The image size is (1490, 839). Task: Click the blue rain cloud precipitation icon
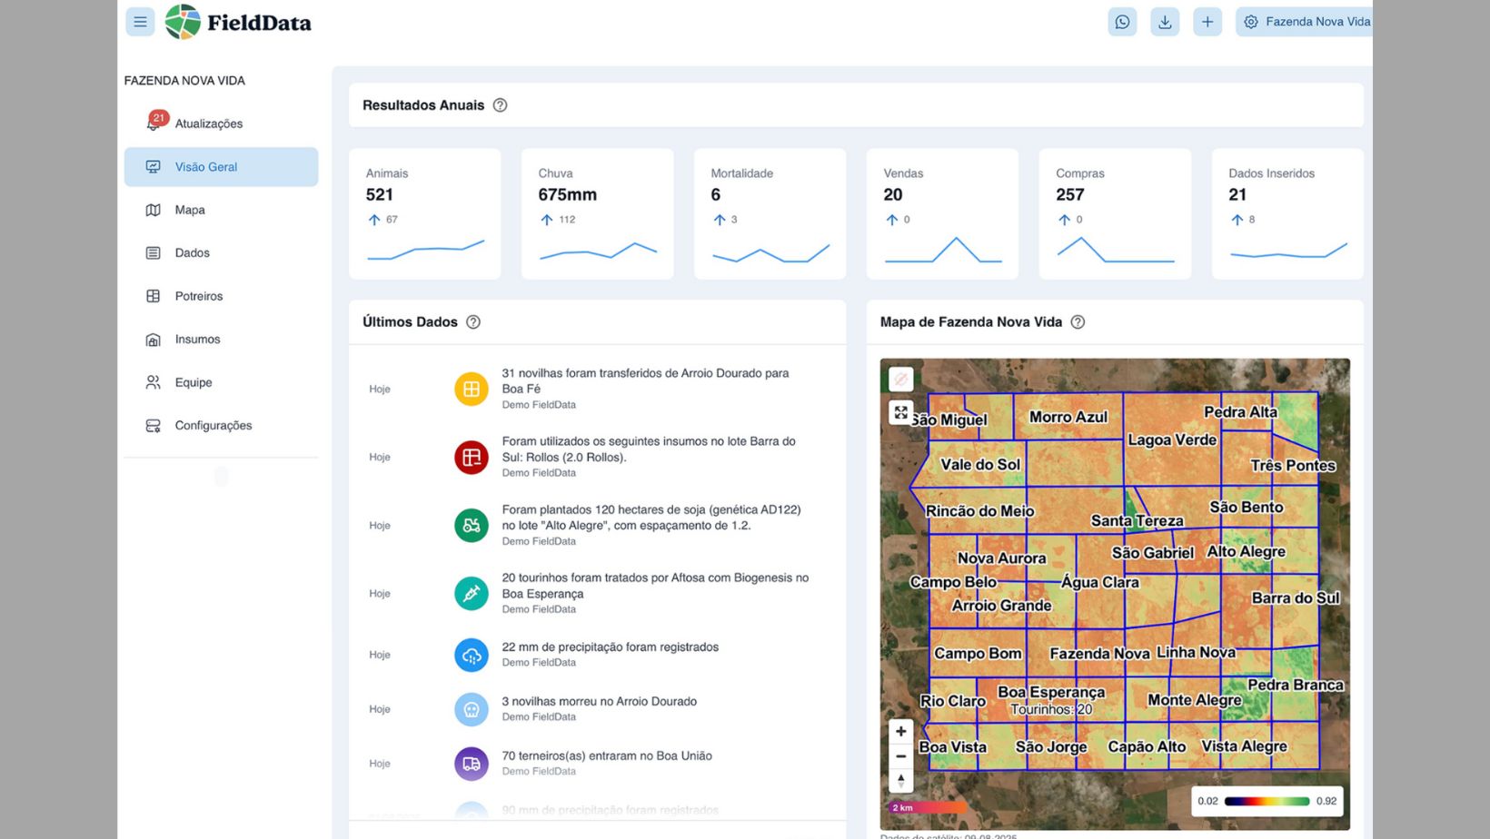click(x=471, y=655)
